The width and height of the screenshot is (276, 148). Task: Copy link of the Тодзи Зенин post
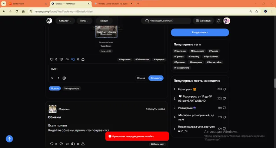point(67,60)
